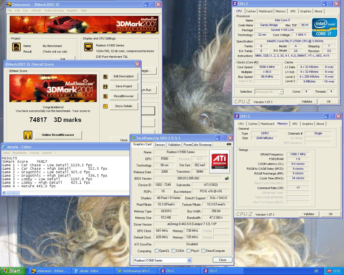Click the Intel Core i7 logo in CPU-Z
Image resolution: width=344 pixels, height=275 pixels.
point(324,27)
